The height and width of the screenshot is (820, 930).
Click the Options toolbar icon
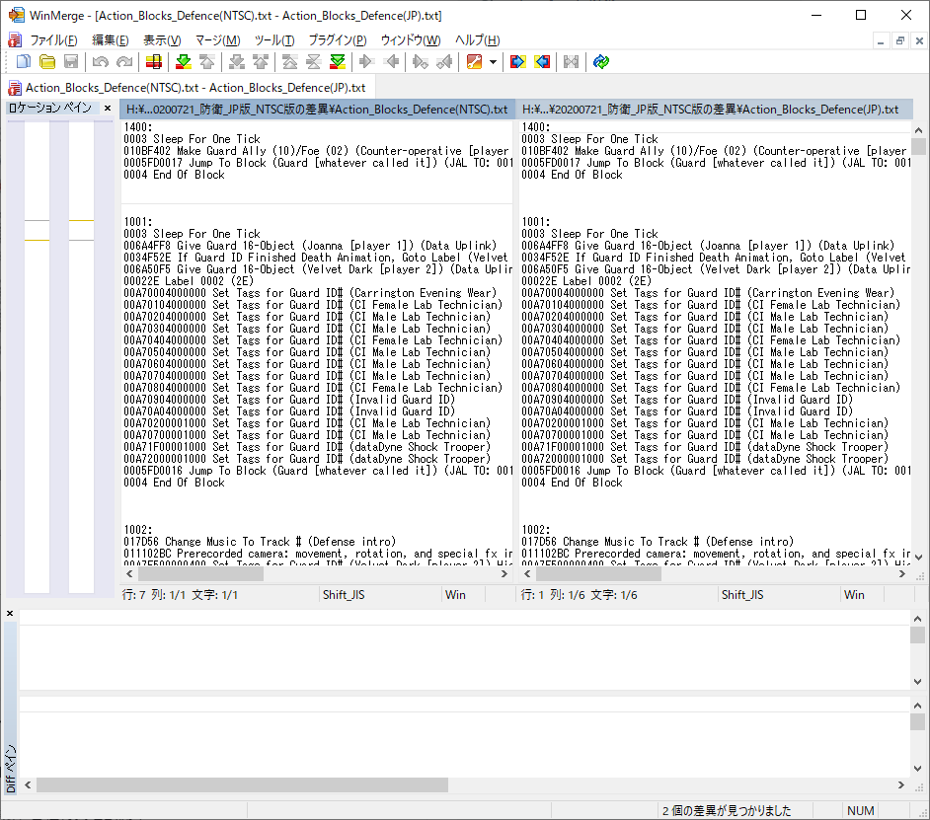coord(474,62)
